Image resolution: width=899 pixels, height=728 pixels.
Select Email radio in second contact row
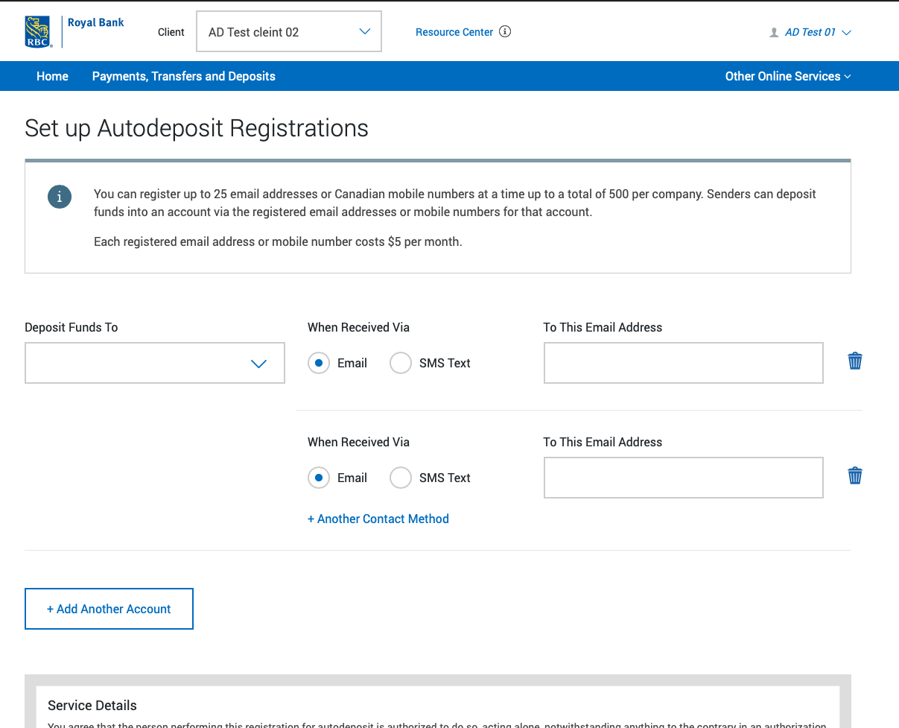pyautogui.click(x=319, y=478)
